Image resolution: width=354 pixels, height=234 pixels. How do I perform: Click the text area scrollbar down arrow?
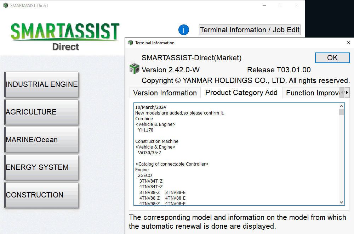342,202
